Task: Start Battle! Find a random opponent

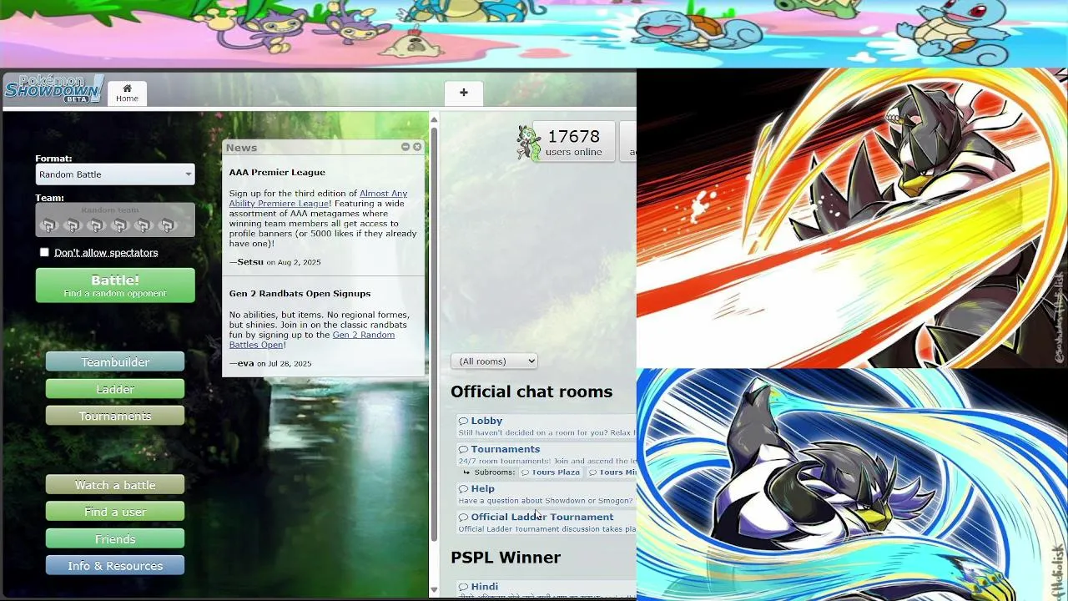Action: pyautogui.click(x=115, y=285)
